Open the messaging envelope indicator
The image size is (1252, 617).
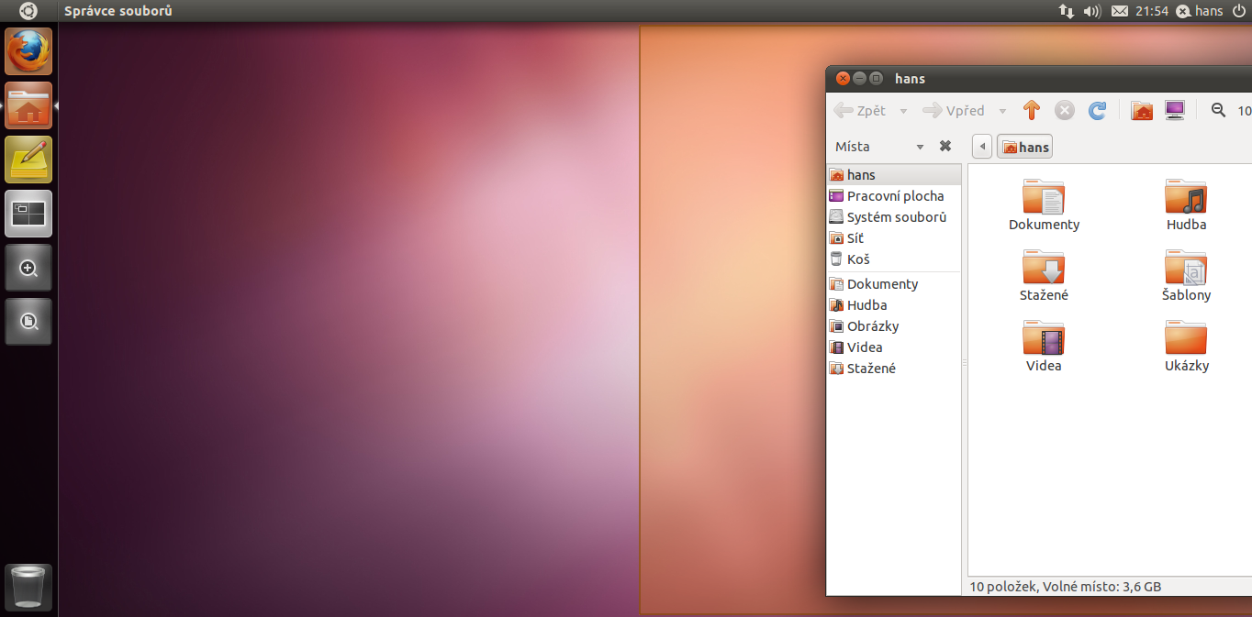coord(1120,11)
